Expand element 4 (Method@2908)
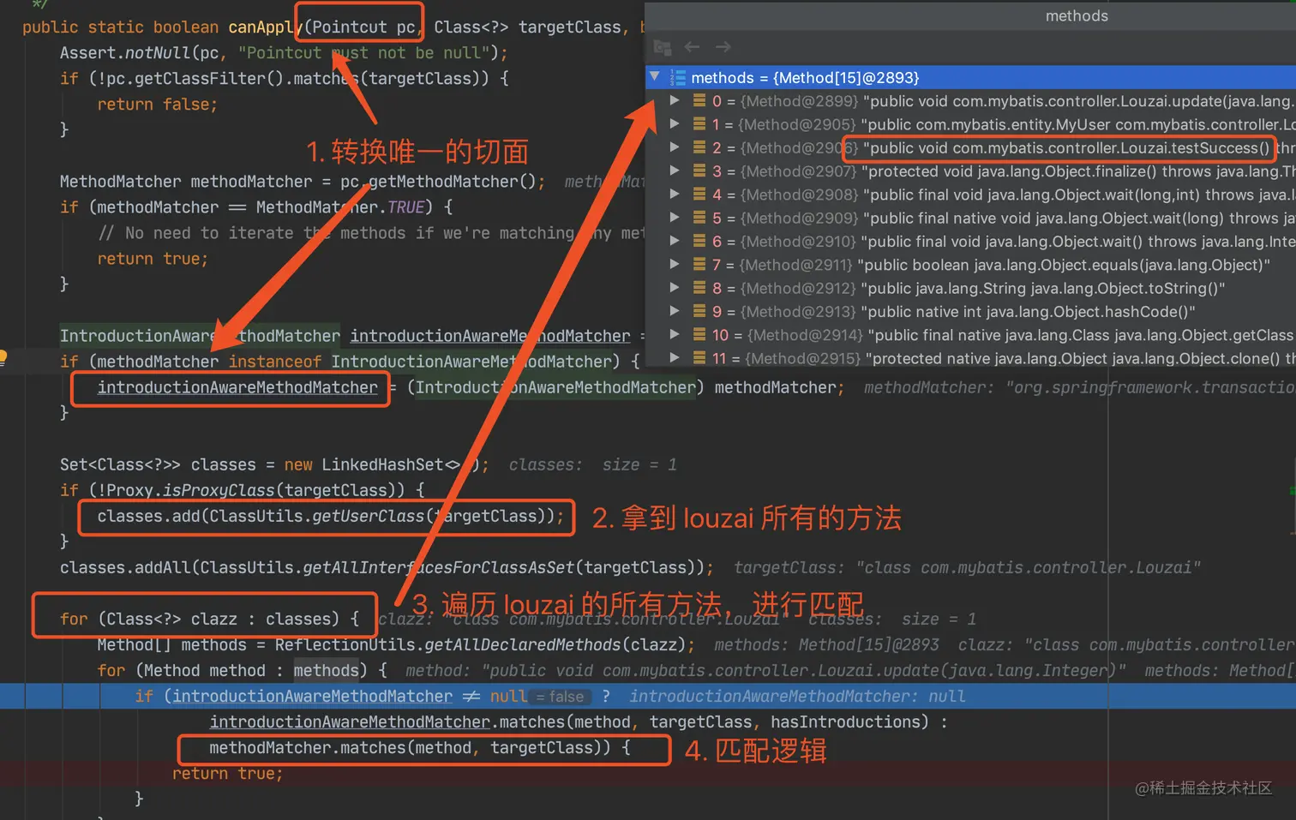1296x820 pixels. [x=675, y=194]
